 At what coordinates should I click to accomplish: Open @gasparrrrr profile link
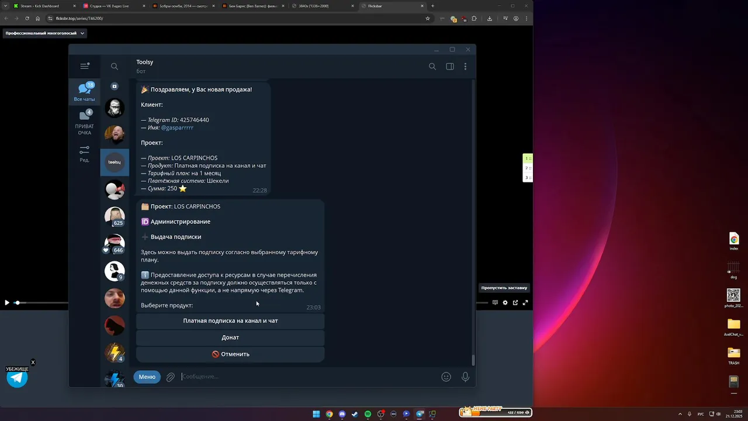(x=177, y=127)
